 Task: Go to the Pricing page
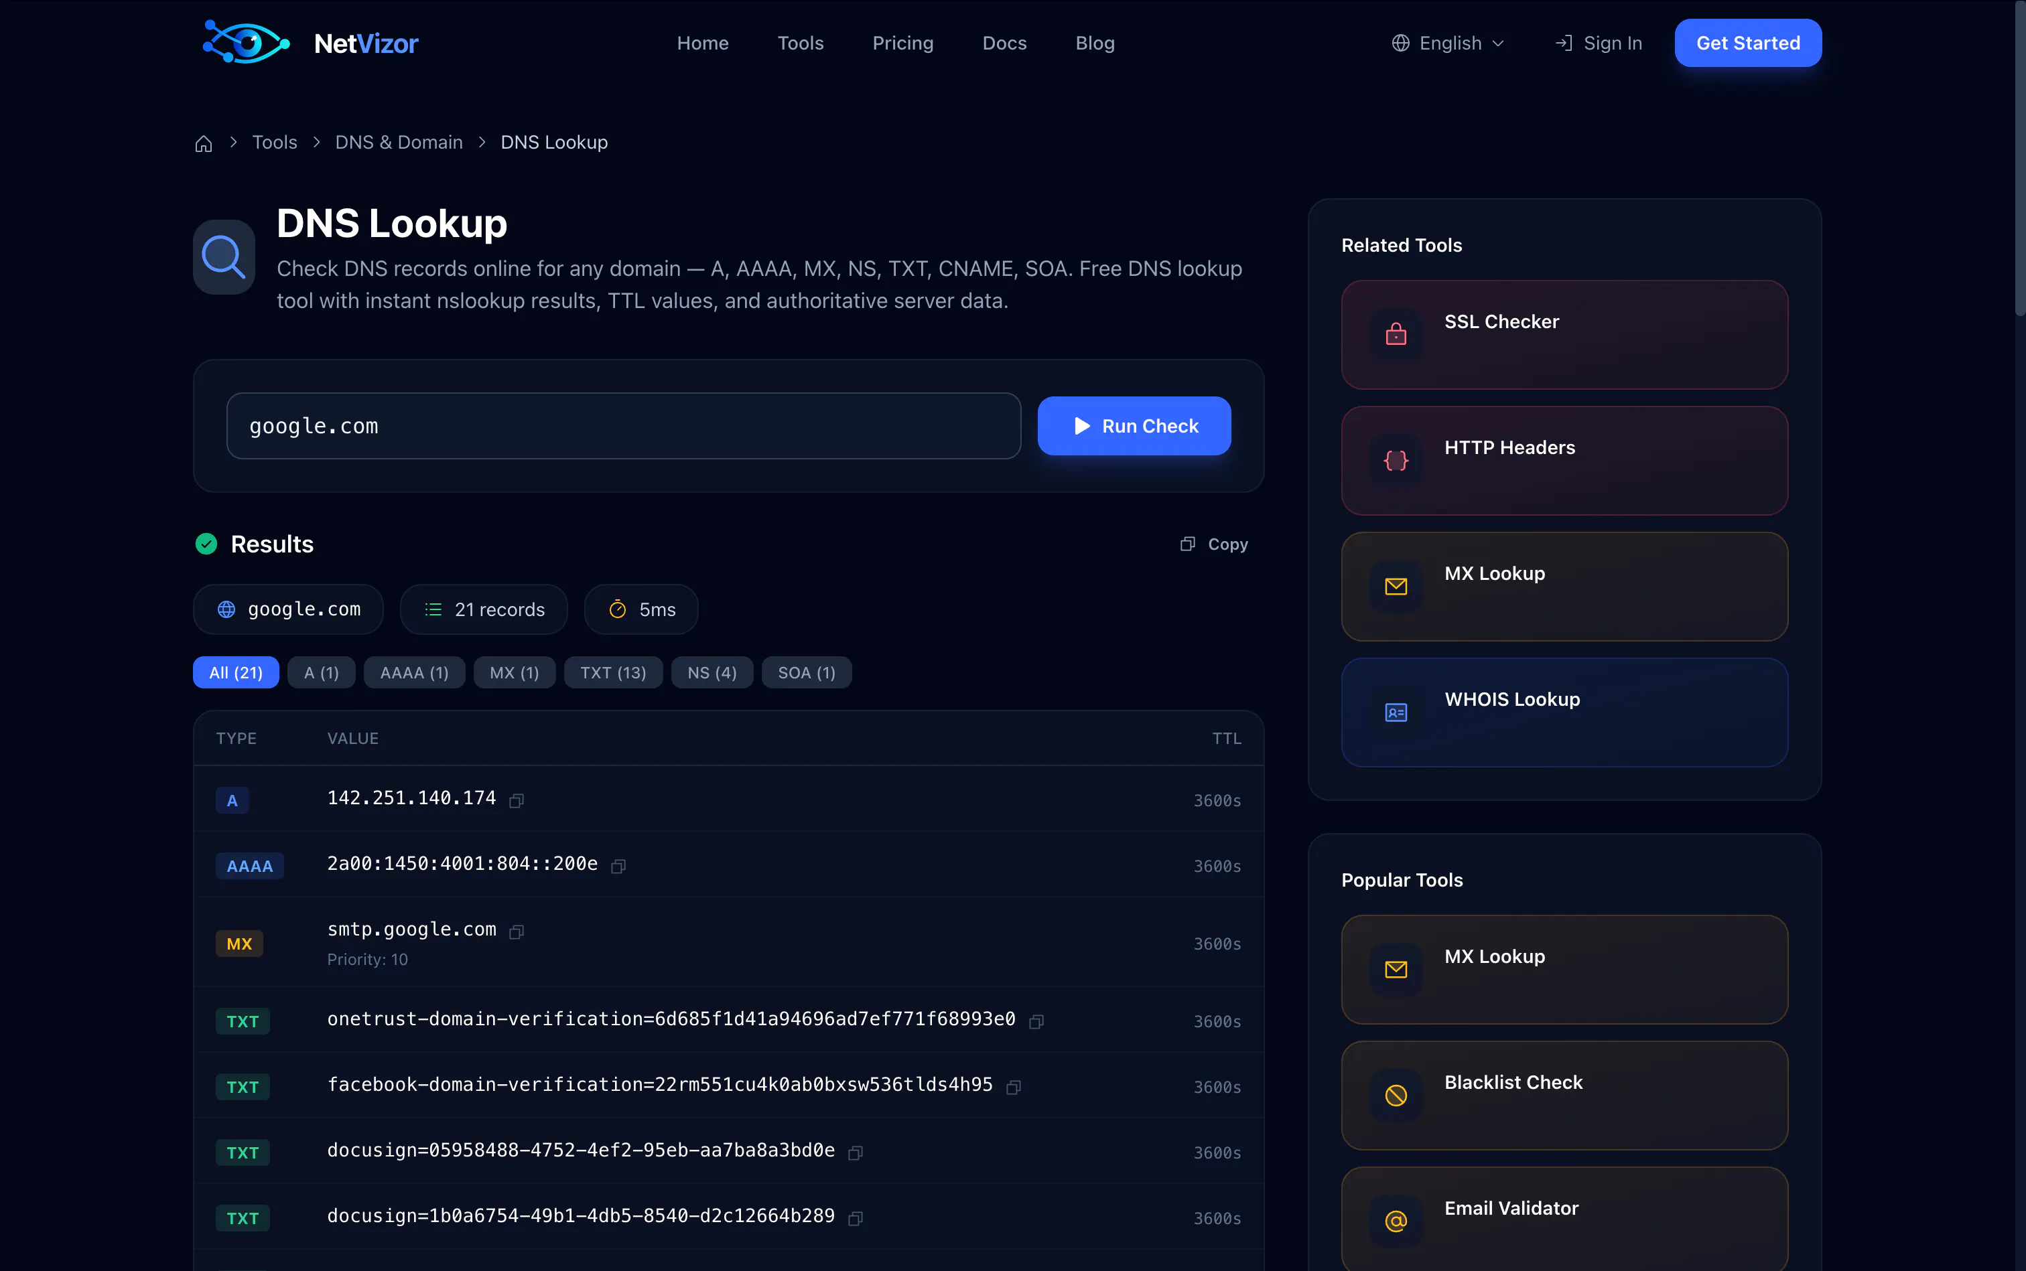tap(902, 43)
